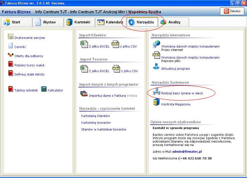Click the Kontrola Magazynu cabinet icon
Viewport: 247px width, 178px height.
[x=156, y=102]
